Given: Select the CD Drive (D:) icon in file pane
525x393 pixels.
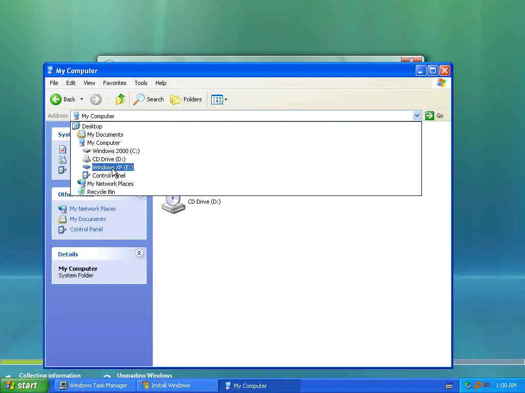Looking at the screenshot, I should point(173,204).
